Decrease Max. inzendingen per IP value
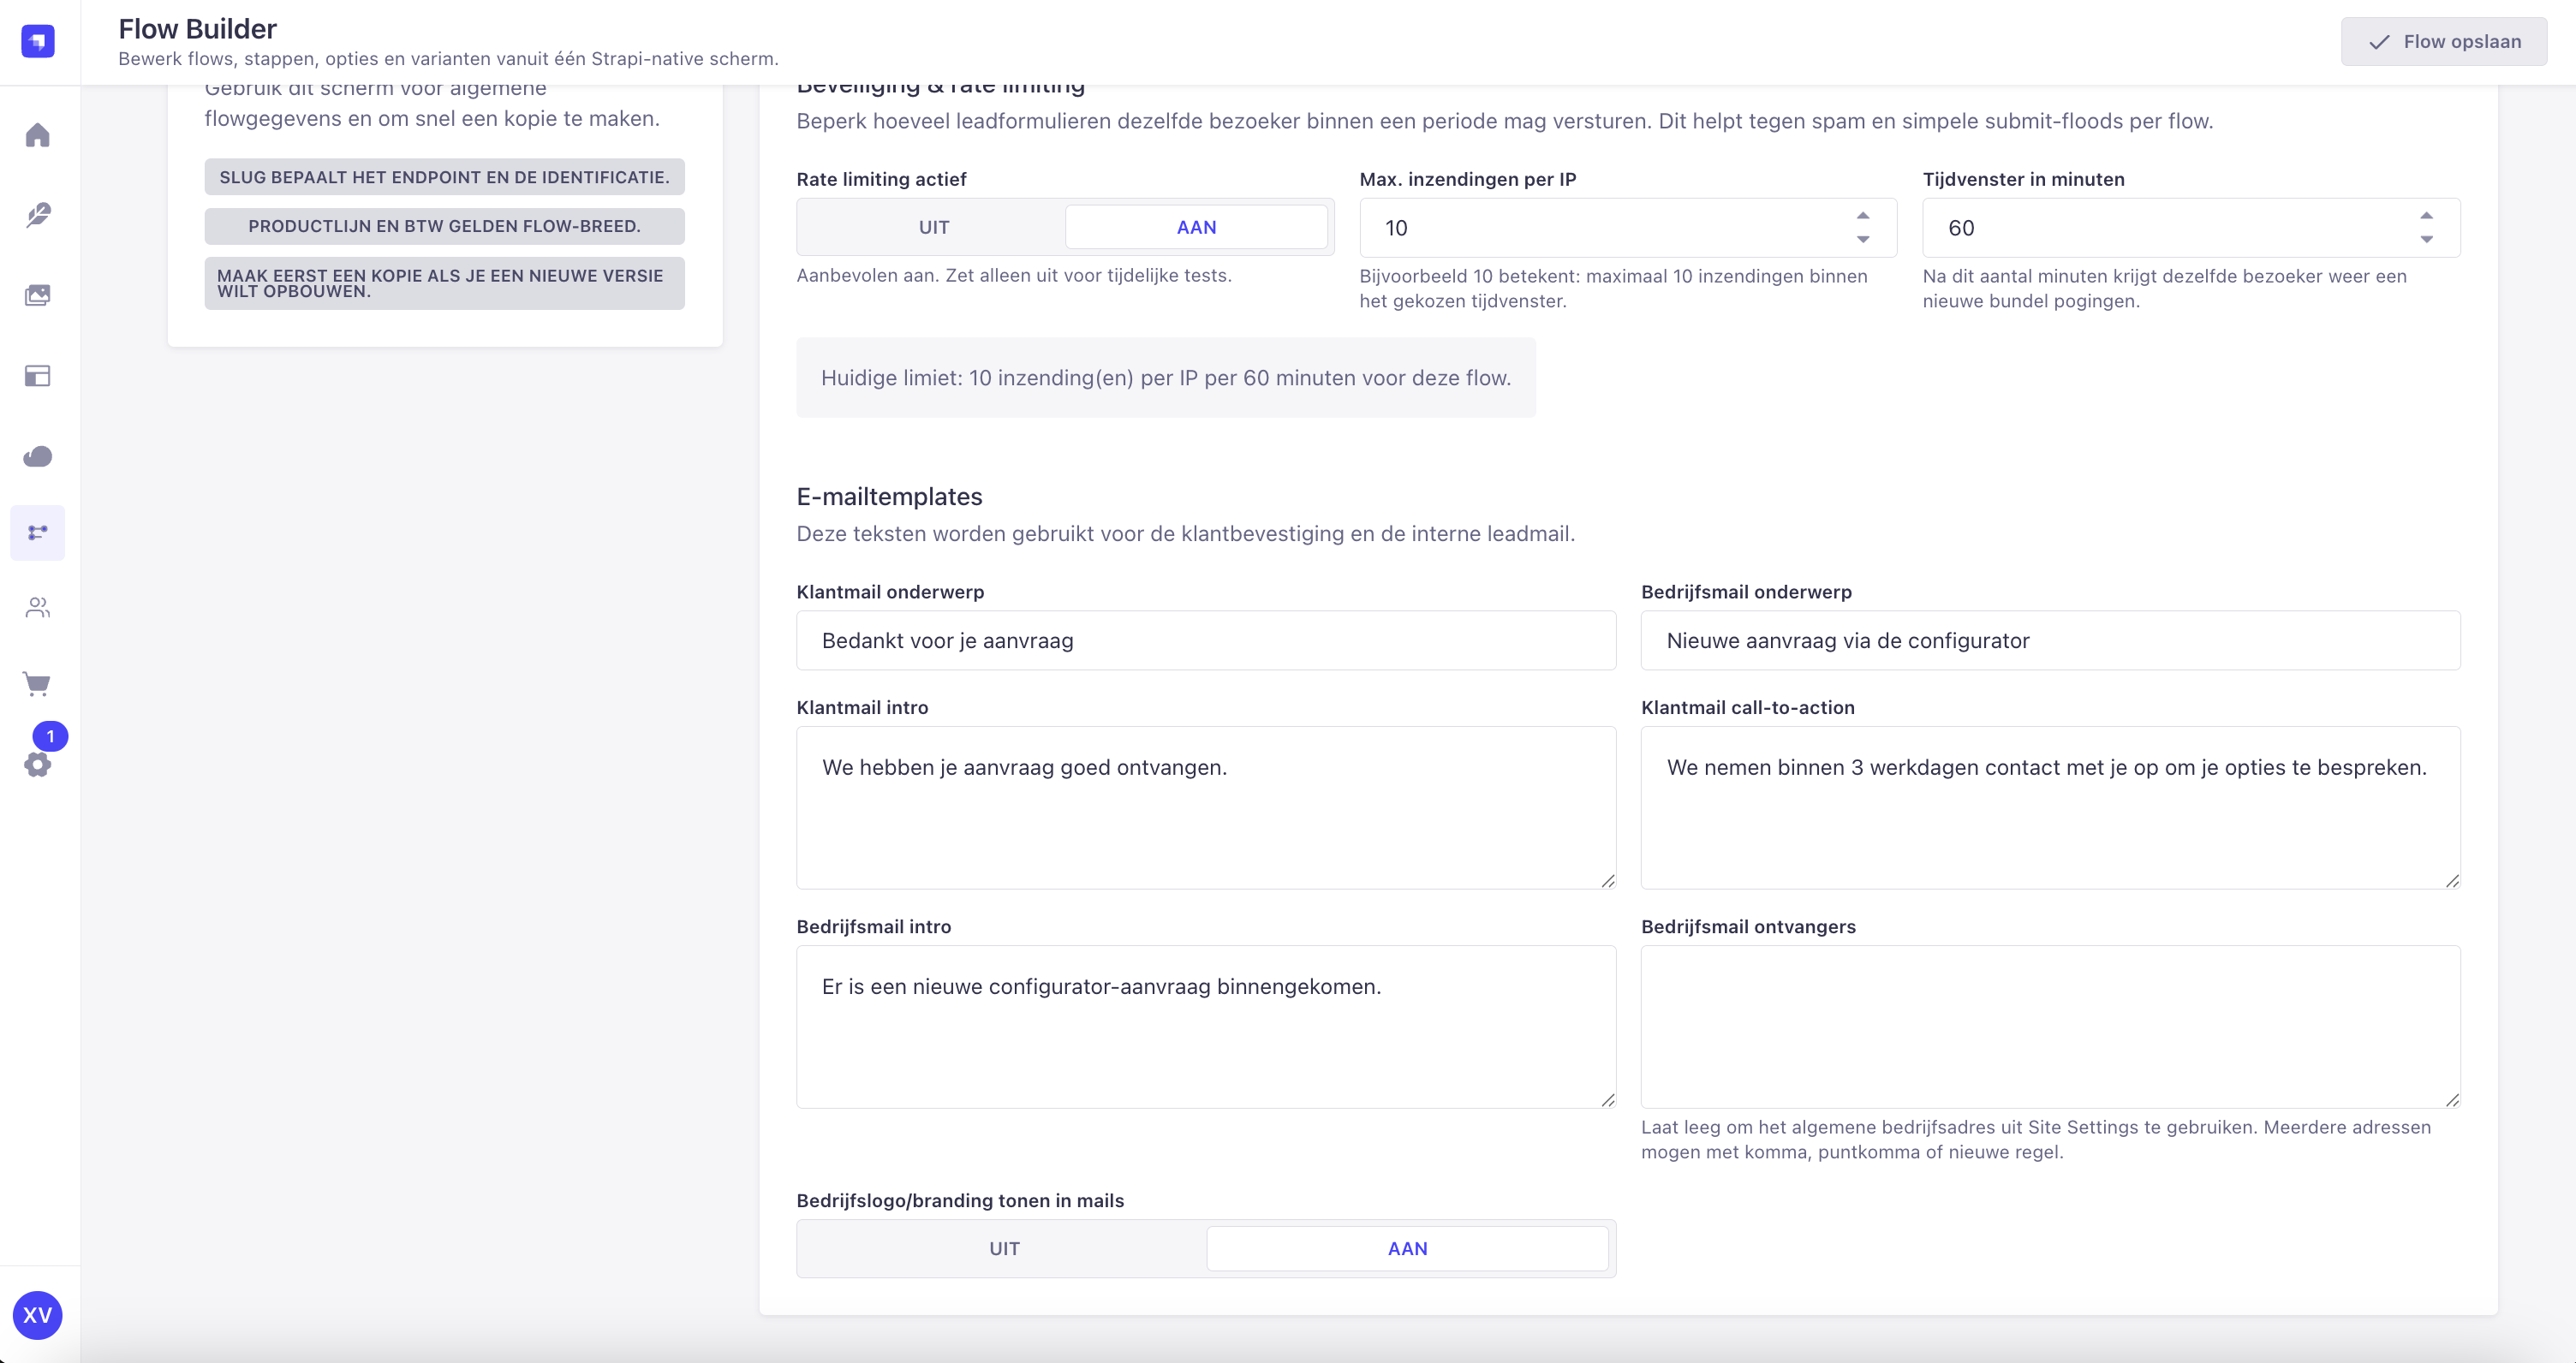Viewport: 2576px width, 1363px height. pyautogui.click(x=1863, y=239)
